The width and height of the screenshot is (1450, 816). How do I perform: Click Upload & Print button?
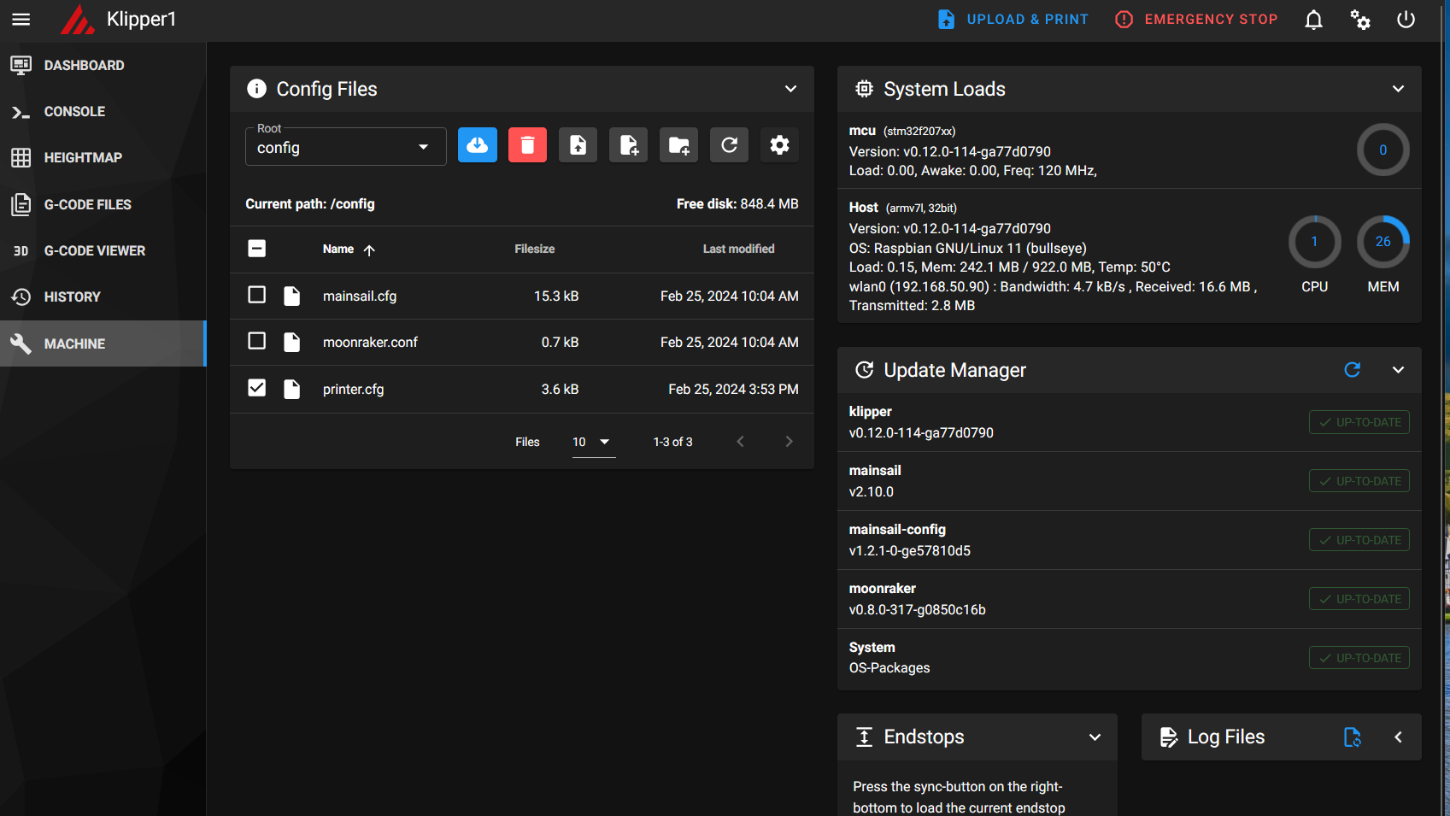click(x=1013, y=20)
